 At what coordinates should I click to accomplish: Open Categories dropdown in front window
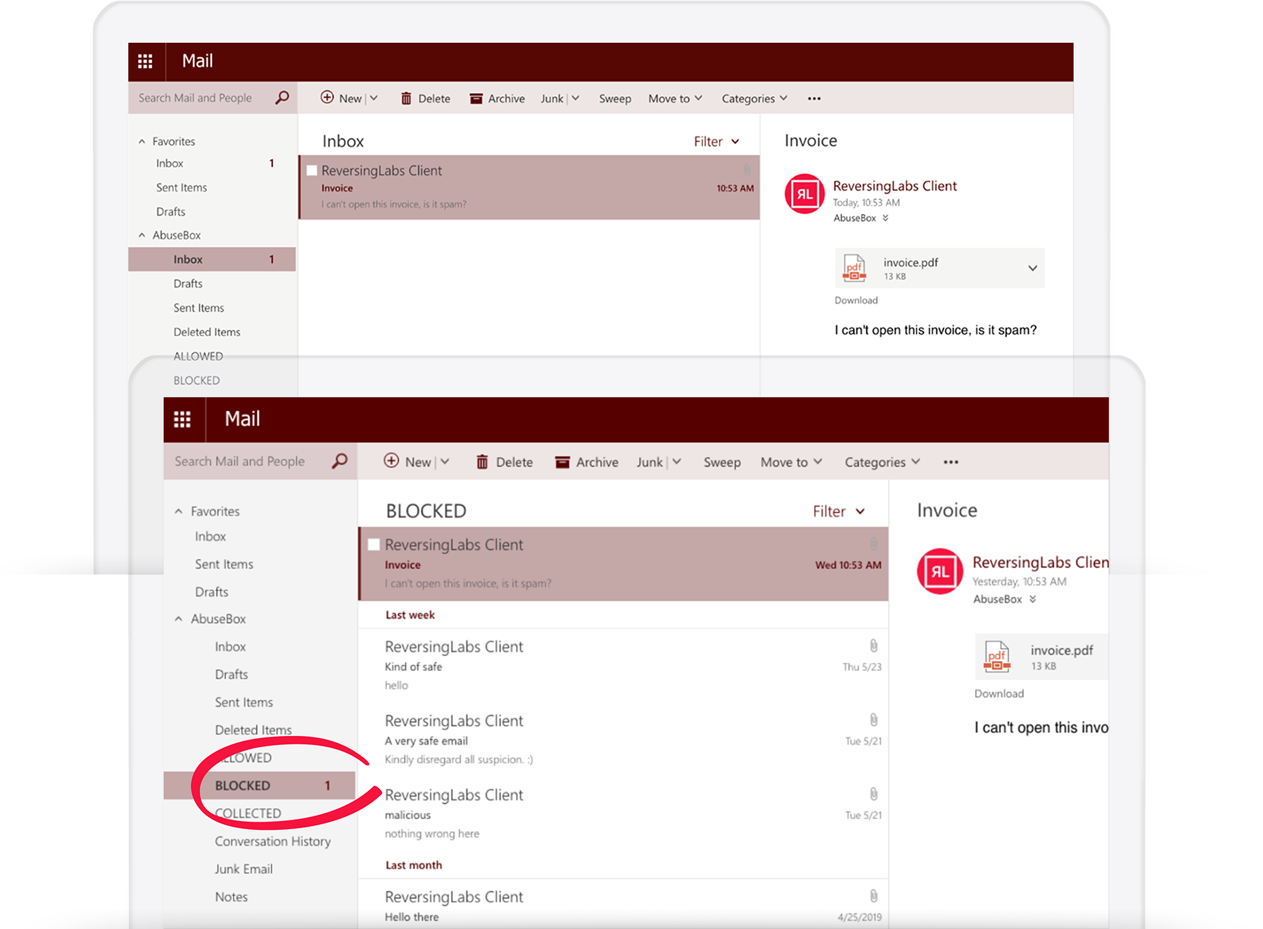point(882,462)
